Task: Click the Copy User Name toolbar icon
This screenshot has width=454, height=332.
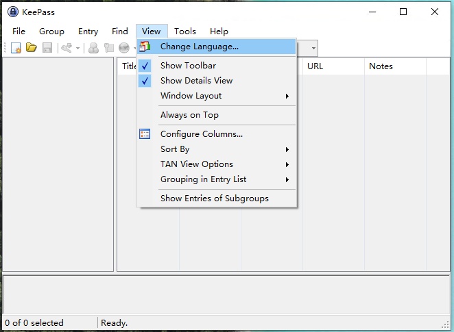Action: click(x=93, y=48)
